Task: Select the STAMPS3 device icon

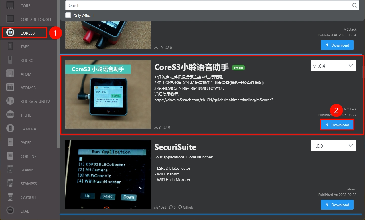Action: pyautogui.click(x=10, y=183)
